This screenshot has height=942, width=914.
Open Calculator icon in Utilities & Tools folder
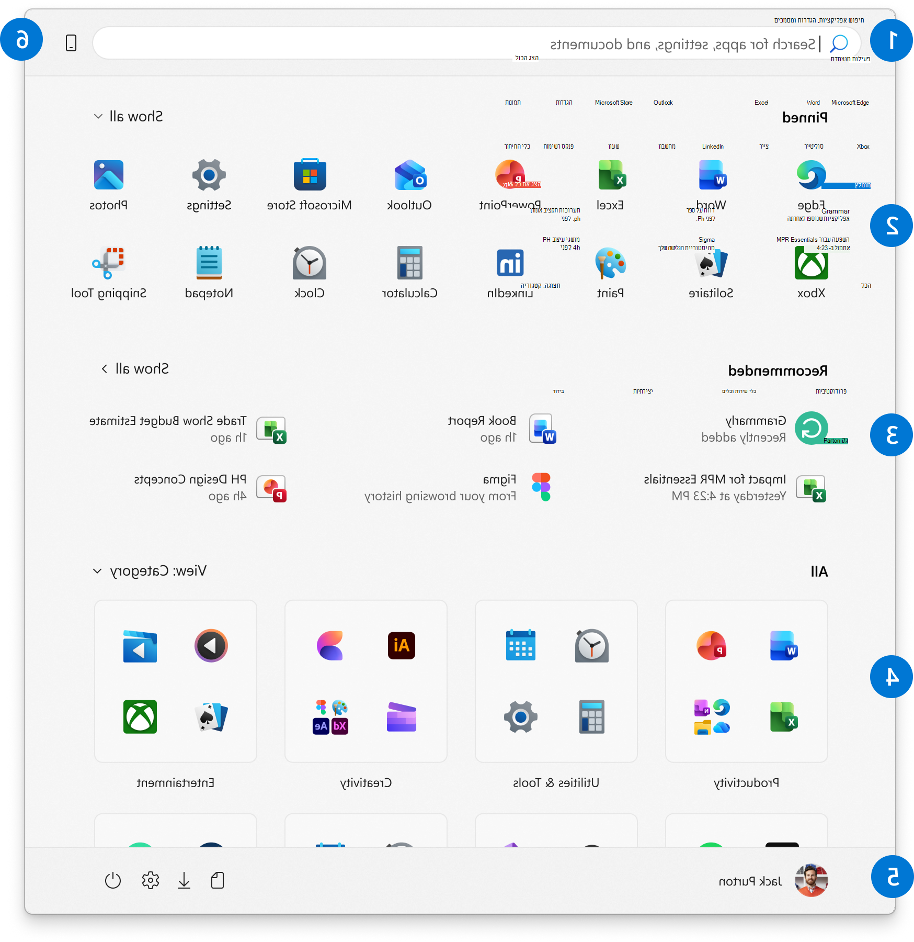click(592, 717)
